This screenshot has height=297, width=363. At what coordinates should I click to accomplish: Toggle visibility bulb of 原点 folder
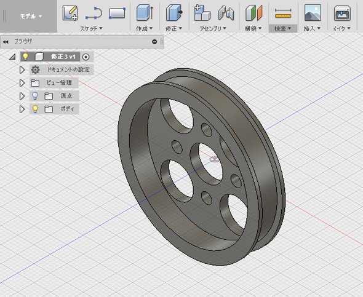coord(35,96)
